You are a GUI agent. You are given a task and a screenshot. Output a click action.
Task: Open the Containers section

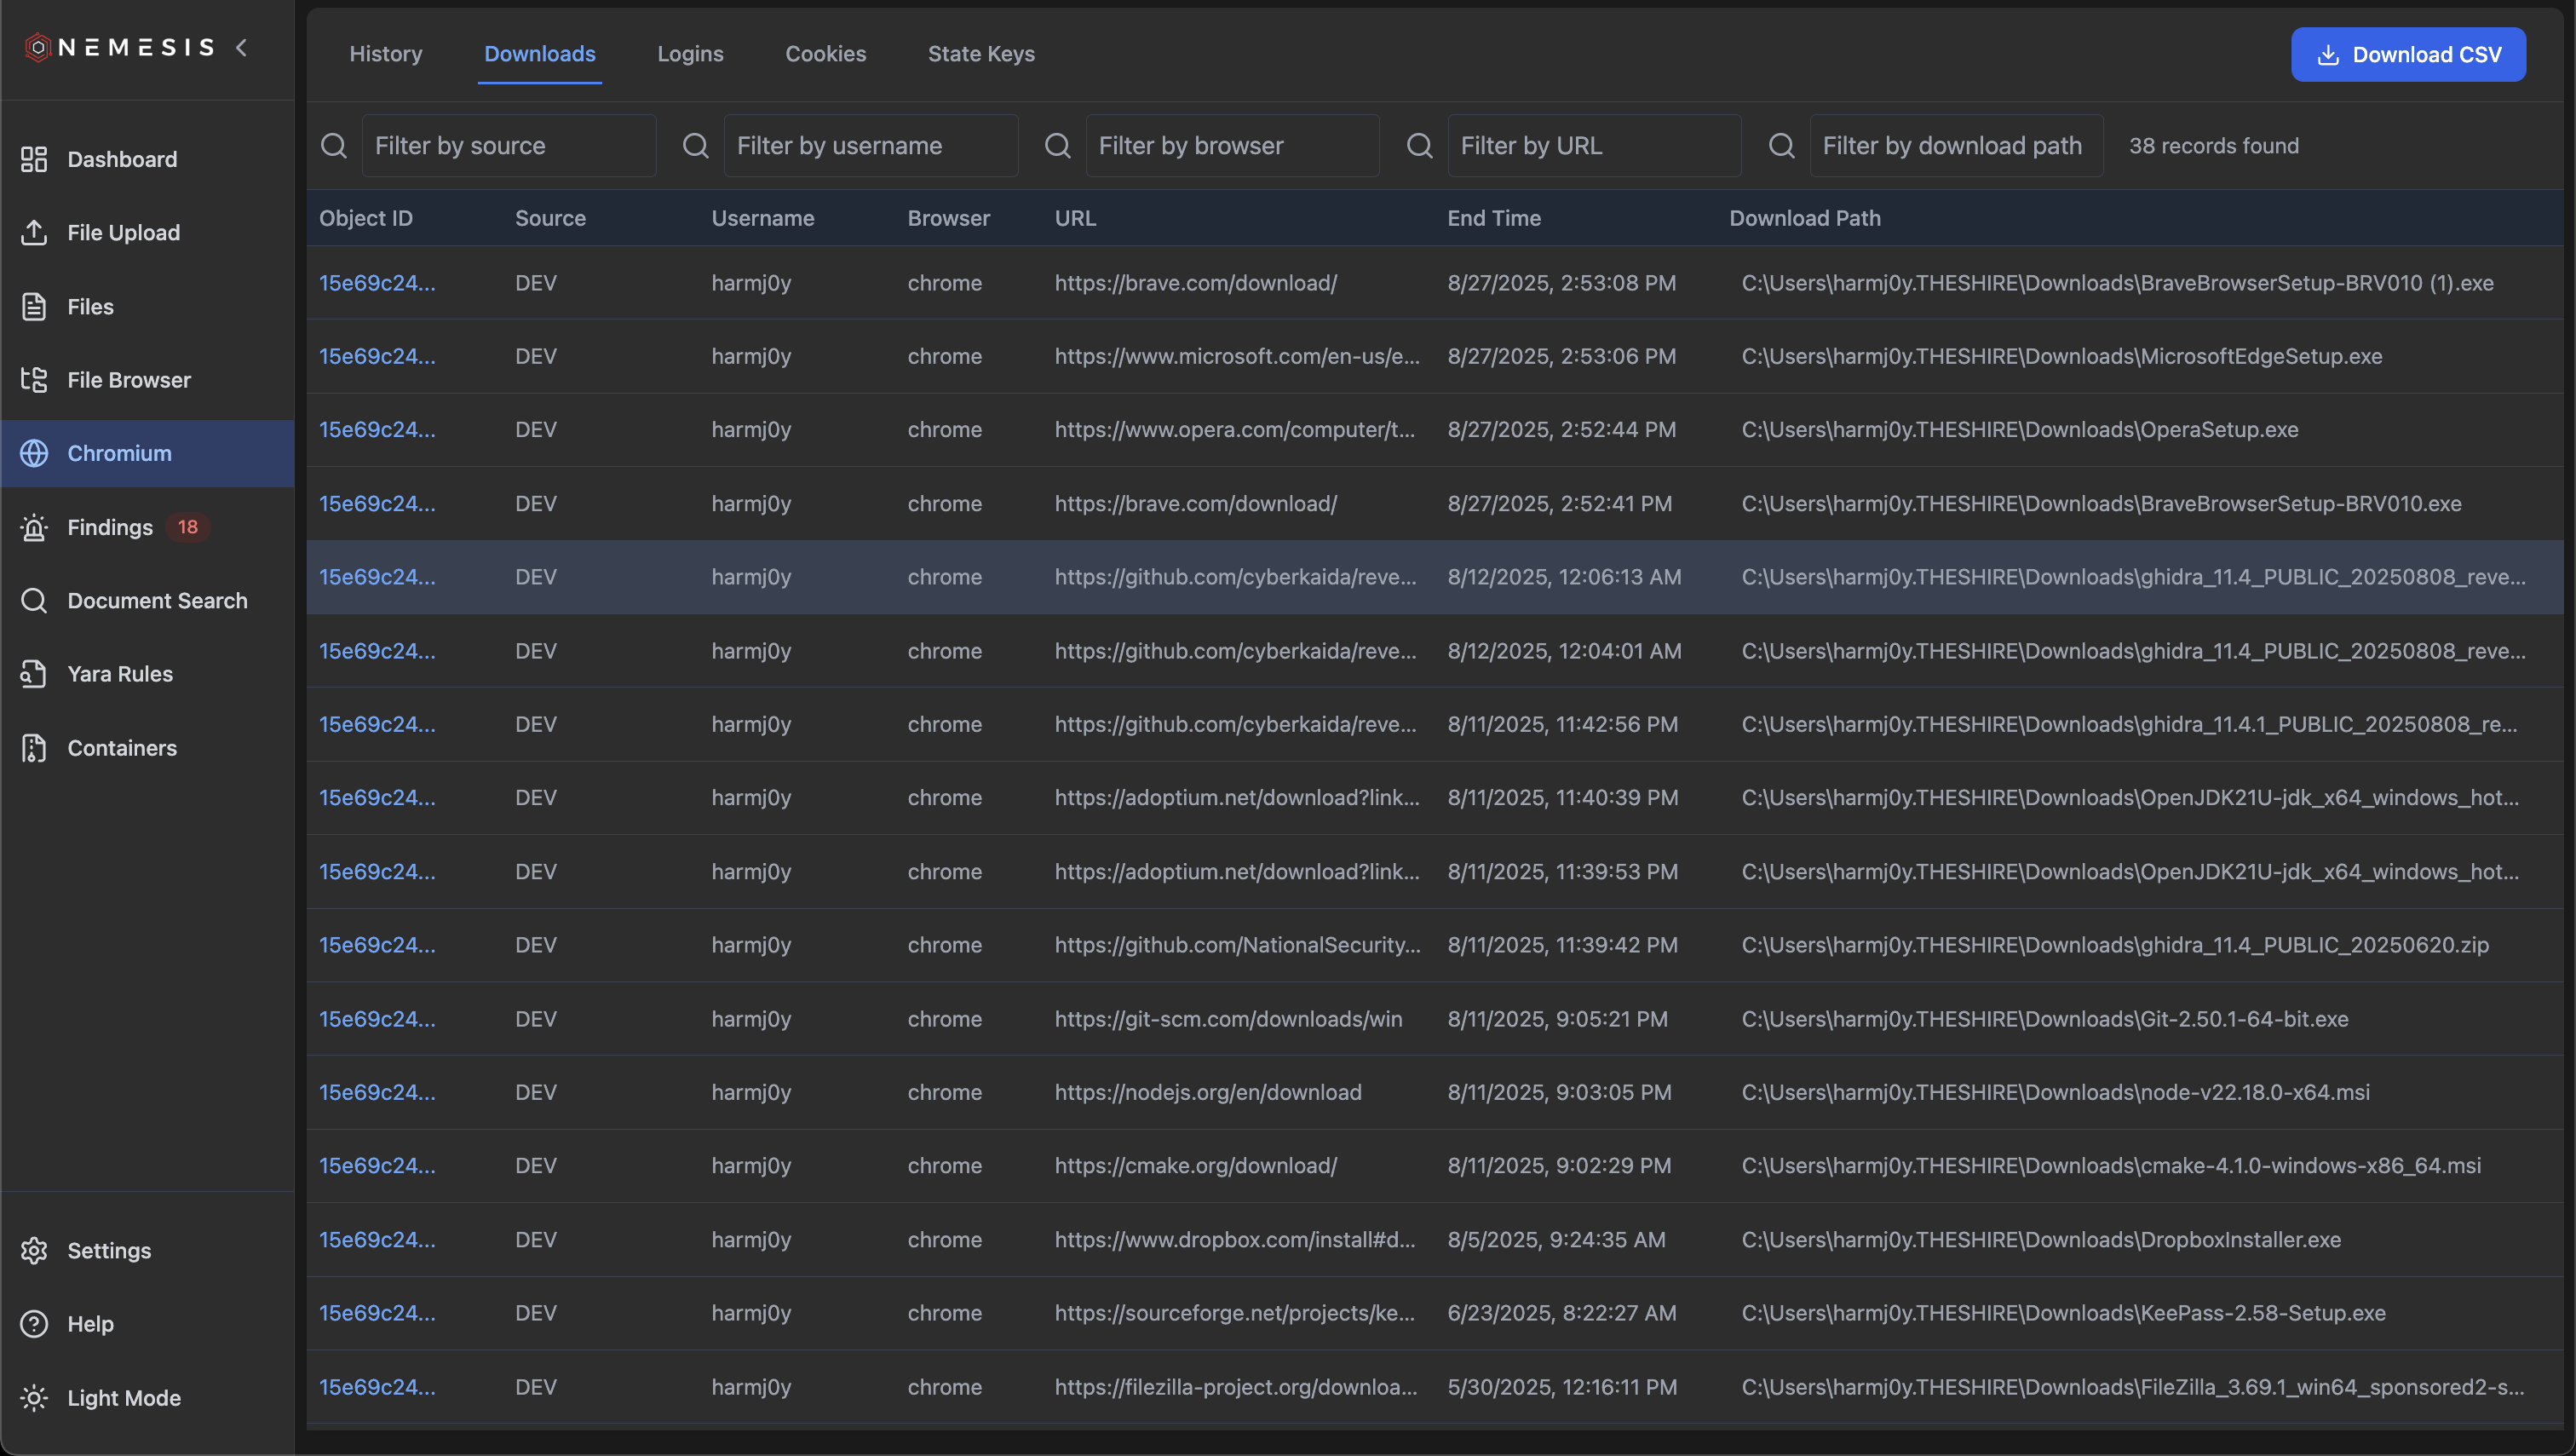(x=122, y=748)
